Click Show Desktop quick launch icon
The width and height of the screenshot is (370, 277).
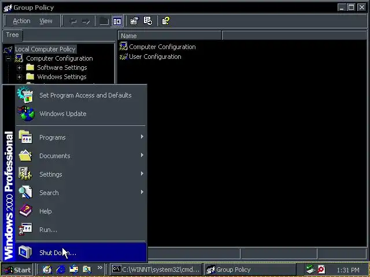(47, 269)
